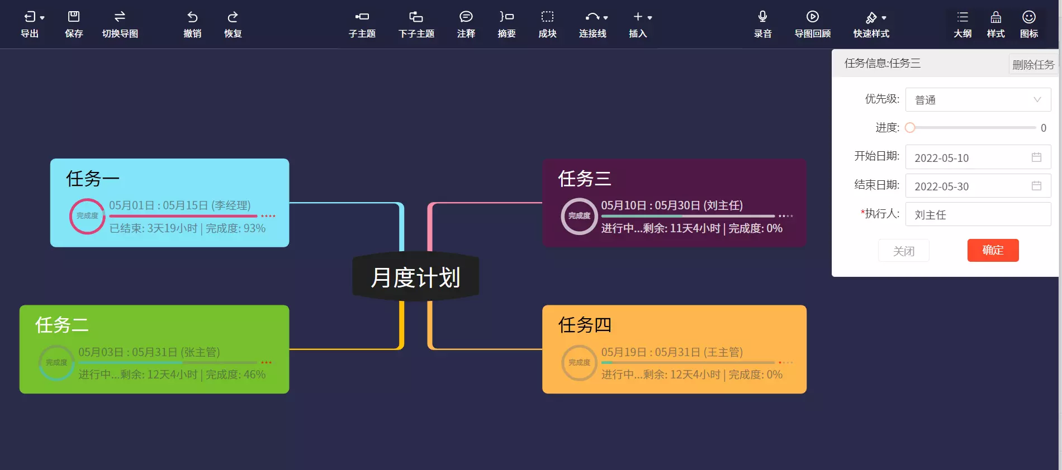The width and height of the screenshot is (1062, 470).
Task: Click the executor (执行人) input field
Action: (x=978, y=215)
